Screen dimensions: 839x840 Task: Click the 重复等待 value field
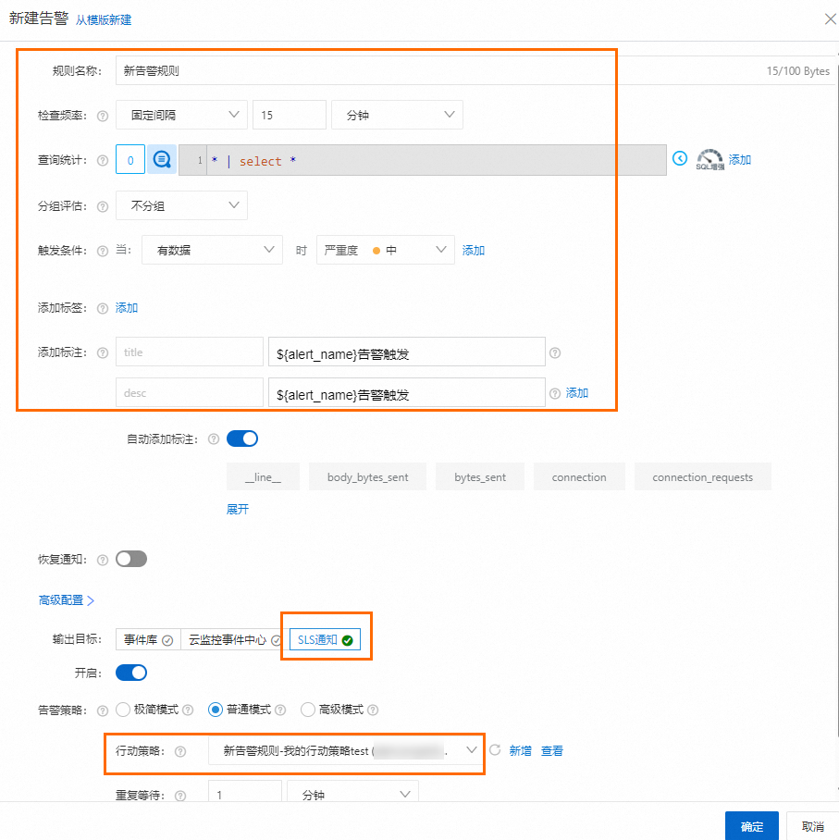(245, 792)
